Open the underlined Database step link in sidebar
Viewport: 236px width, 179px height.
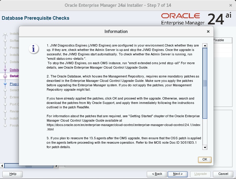click(14, 70)
